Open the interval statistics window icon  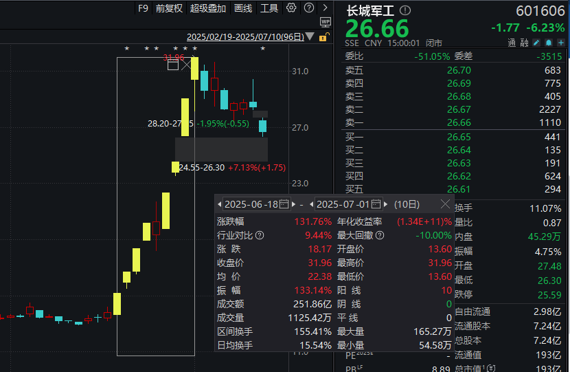click(173, 65)
